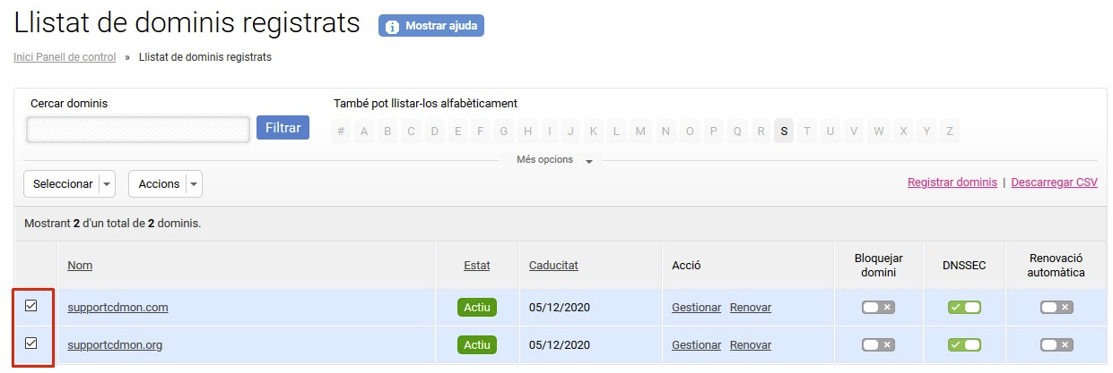Click the info icon in Mostrar ajuda
1113x373 pixels.
(x=392, y=27)
